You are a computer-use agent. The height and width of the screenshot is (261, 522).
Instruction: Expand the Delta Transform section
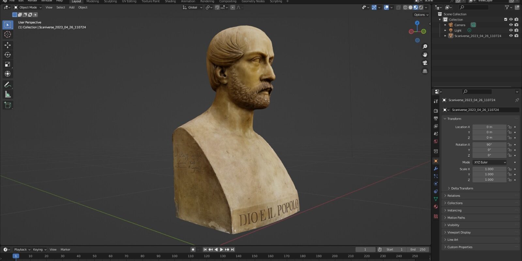pos(462,188)
